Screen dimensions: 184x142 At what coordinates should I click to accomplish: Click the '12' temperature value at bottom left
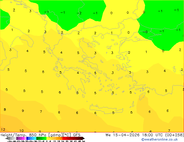pyautogui.click(x=3, y=130)
